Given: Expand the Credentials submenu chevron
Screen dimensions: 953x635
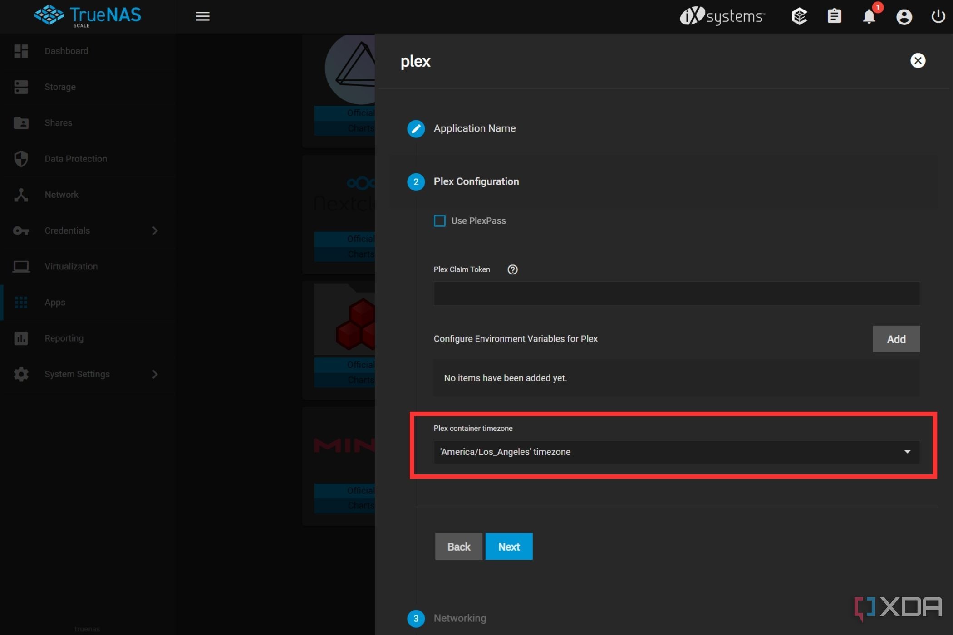Looking at the screenshot, I should point(155,230).
